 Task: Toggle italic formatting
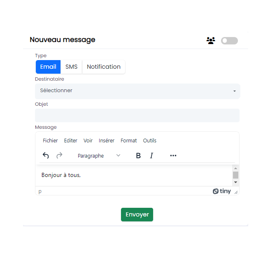151,156
